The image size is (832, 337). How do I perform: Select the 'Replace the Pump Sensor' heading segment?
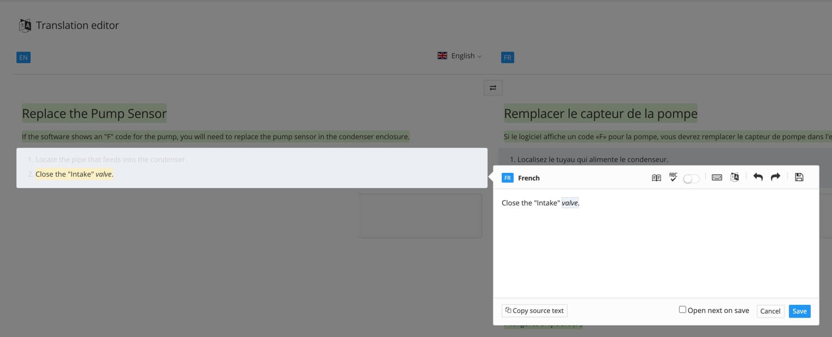(x=94, y=114)
